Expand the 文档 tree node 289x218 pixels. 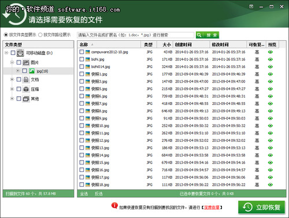(x=12, y=79)
